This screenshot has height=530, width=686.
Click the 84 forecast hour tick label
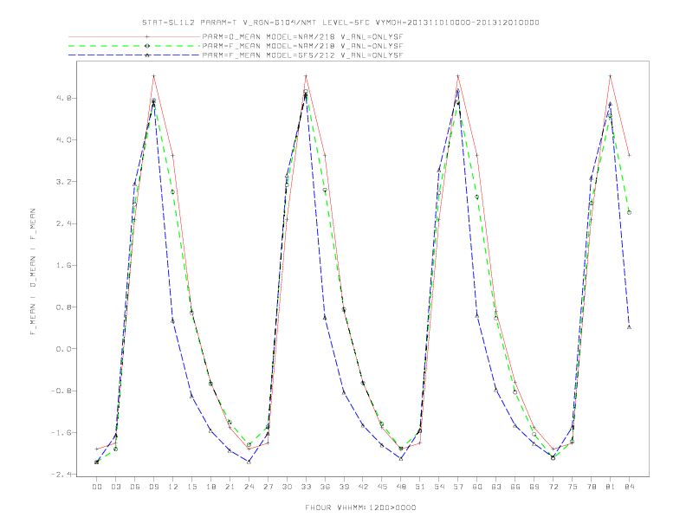(x=630, y=487)
